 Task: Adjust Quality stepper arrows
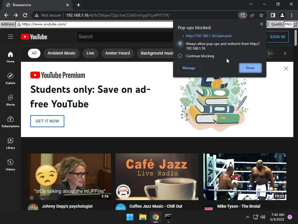pos(295,24)
